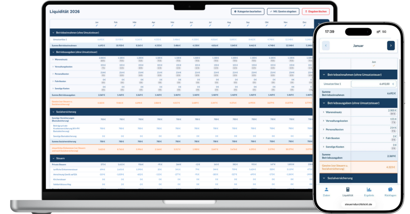The width and height of the screenshot is (410, 214).
Task: Click the pencil edit icon under Jun column
Action: tap(191, 25)
